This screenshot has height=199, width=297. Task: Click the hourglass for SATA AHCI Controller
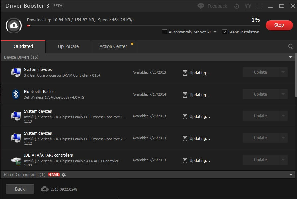pyautogui.click(x=185, y=161)
